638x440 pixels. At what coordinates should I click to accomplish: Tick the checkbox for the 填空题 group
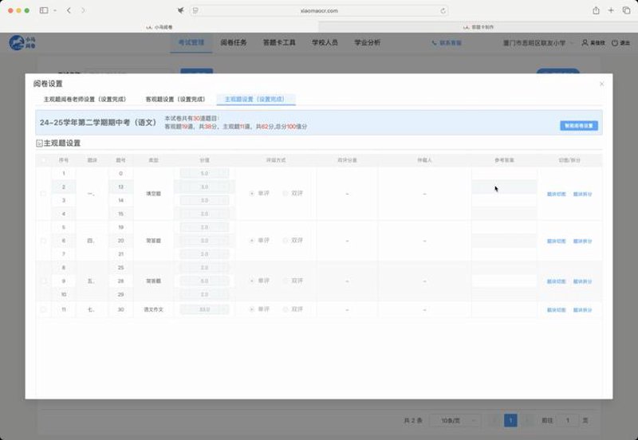pyautogui.click(x=44, y=194)
